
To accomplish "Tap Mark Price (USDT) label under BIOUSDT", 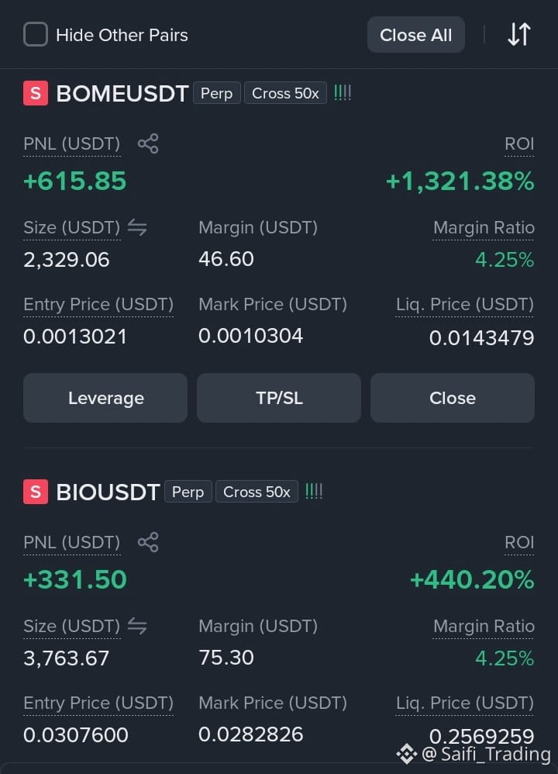I will point(273,703).
